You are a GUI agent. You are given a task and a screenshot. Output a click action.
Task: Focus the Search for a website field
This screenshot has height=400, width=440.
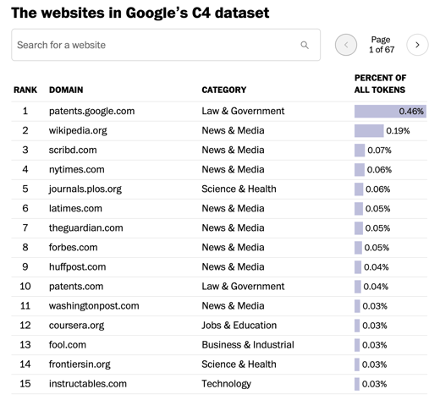166,45
